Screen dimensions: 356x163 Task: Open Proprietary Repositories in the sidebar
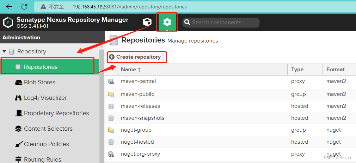coord(49,113)
